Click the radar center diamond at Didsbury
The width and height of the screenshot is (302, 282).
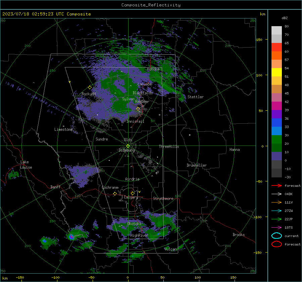point(128,146)
